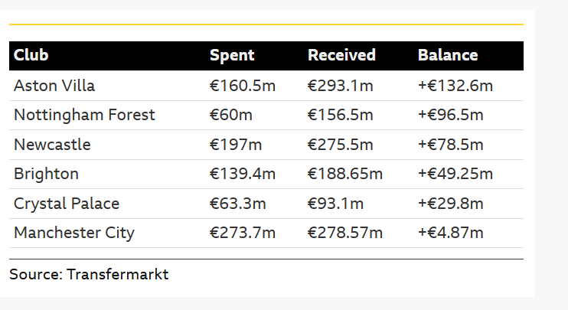The height and width of the screenshot is (310, 568).
Task: Click the Source: Transfermarkt caption
Action: pos(89,274)
